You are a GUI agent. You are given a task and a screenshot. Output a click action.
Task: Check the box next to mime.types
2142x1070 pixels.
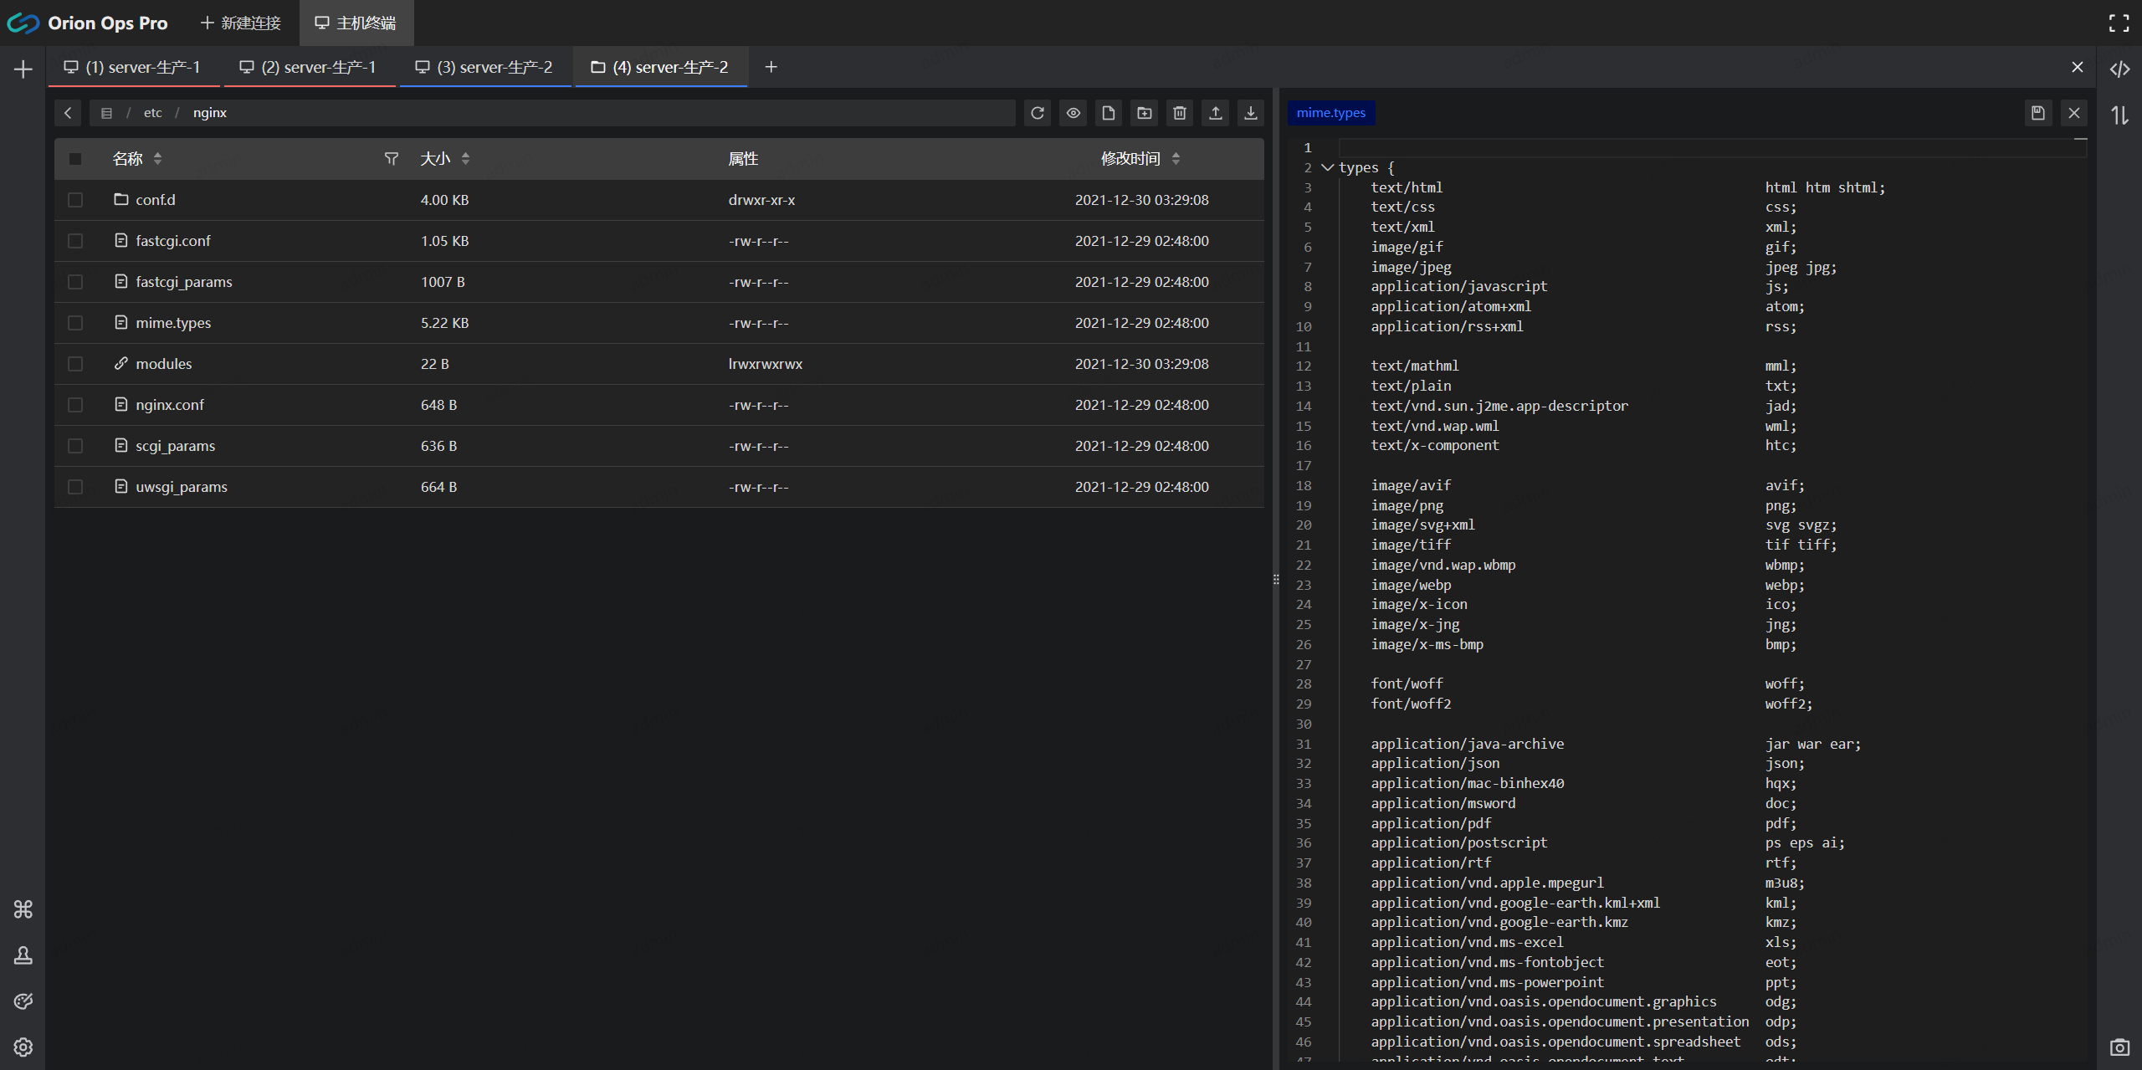pos(75,323)
